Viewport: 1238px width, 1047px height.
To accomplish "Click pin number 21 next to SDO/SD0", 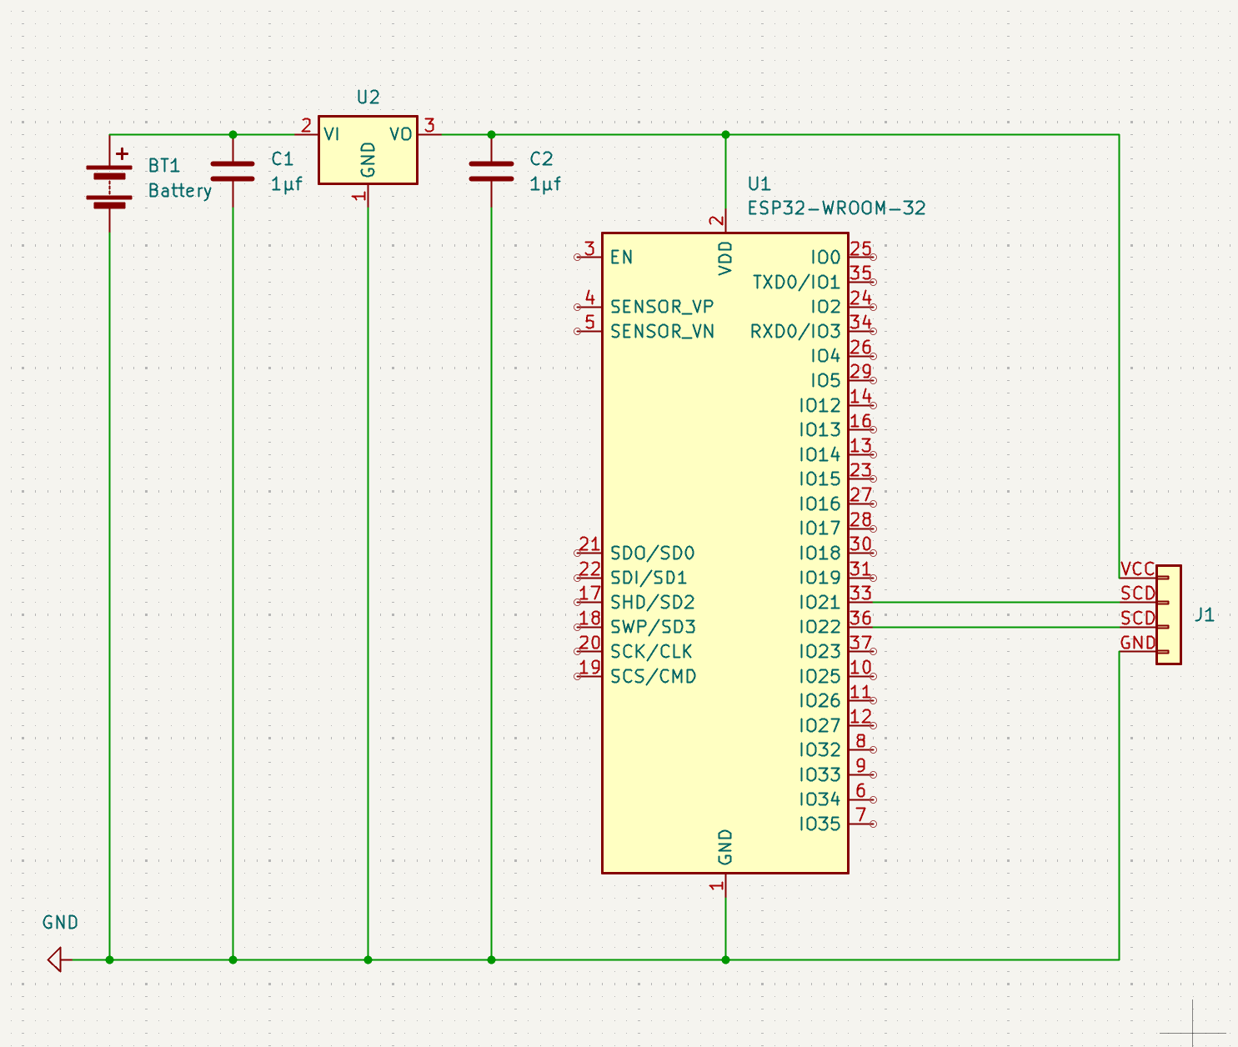I will (x=589, y=544).
